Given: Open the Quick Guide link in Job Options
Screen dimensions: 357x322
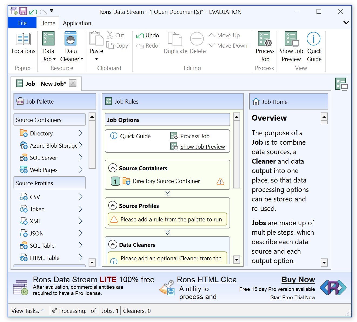Looking at the screenshot, I should tap(135, 136).
